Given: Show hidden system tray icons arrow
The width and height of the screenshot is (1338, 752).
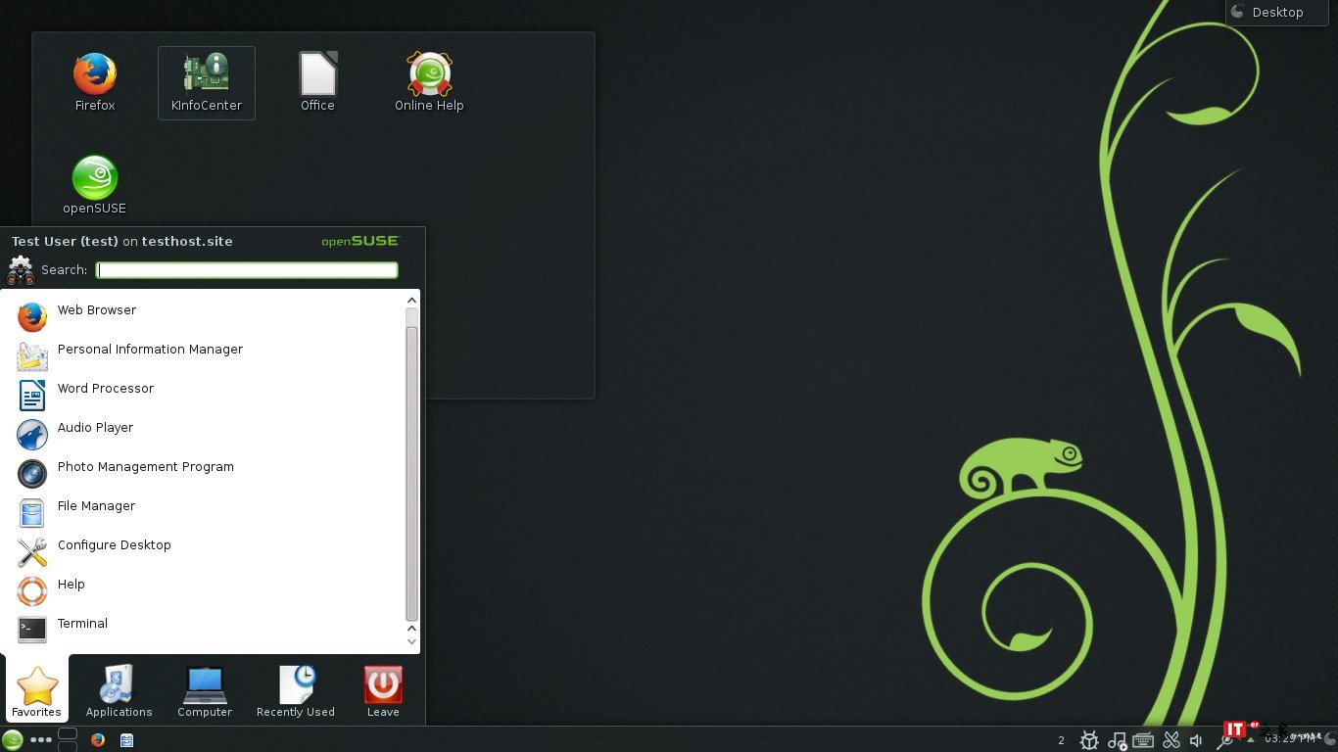Looking at the screenshot, I should [x=1251, y=740].
